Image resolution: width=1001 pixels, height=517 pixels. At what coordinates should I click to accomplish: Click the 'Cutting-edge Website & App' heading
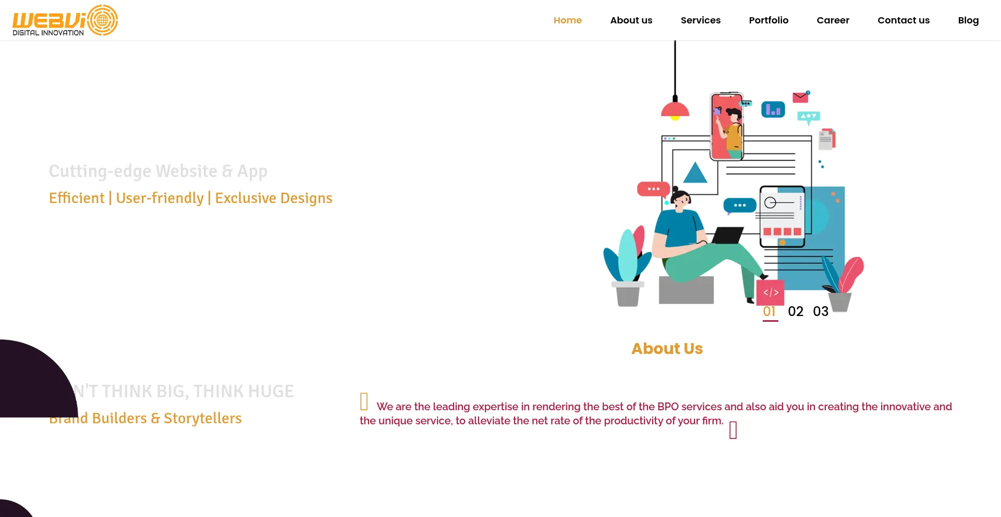click(x=158, y=171)
